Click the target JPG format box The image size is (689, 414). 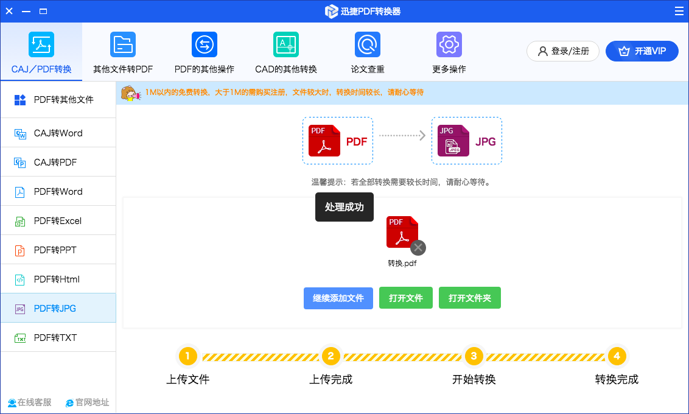[467, 141]
